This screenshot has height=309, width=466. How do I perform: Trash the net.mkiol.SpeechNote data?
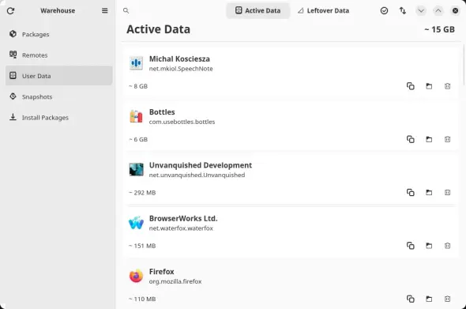[x=447, y=86]
